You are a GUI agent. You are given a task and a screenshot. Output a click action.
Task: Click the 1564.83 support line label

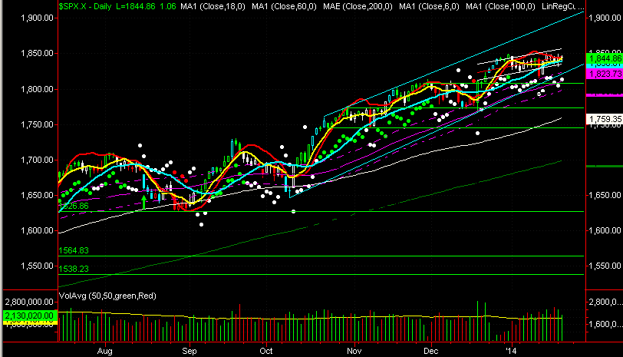pyautogui.click(x=74, y=250)
